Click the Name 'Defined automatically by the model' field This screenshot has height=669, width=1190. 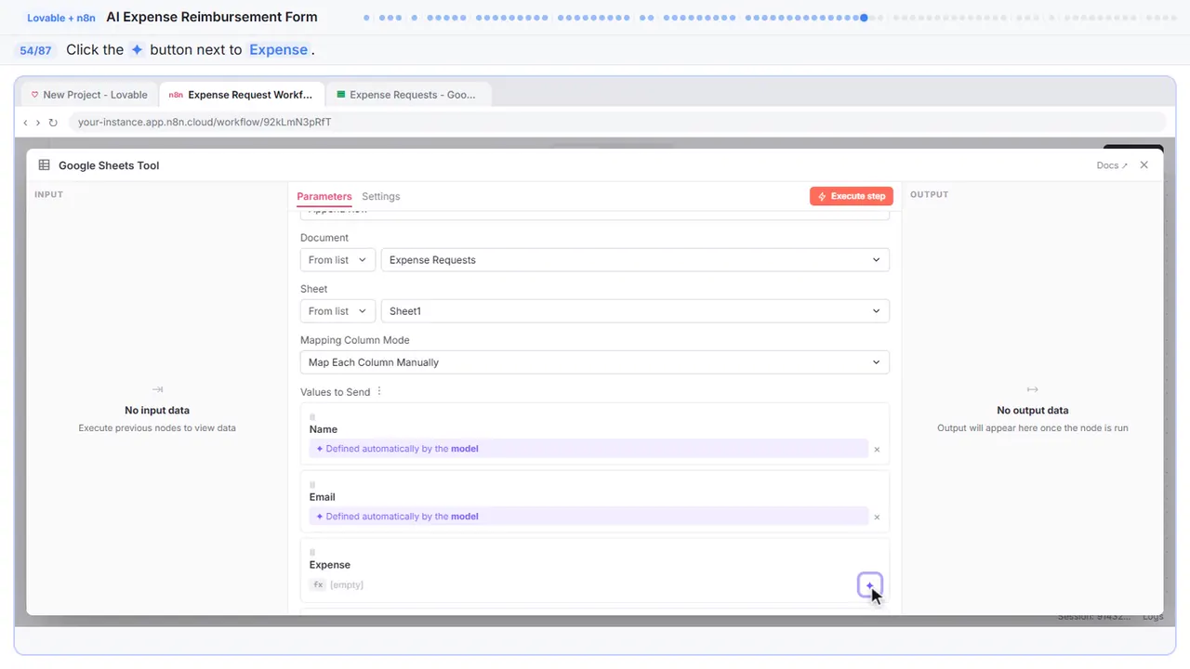tap(589, 449)
